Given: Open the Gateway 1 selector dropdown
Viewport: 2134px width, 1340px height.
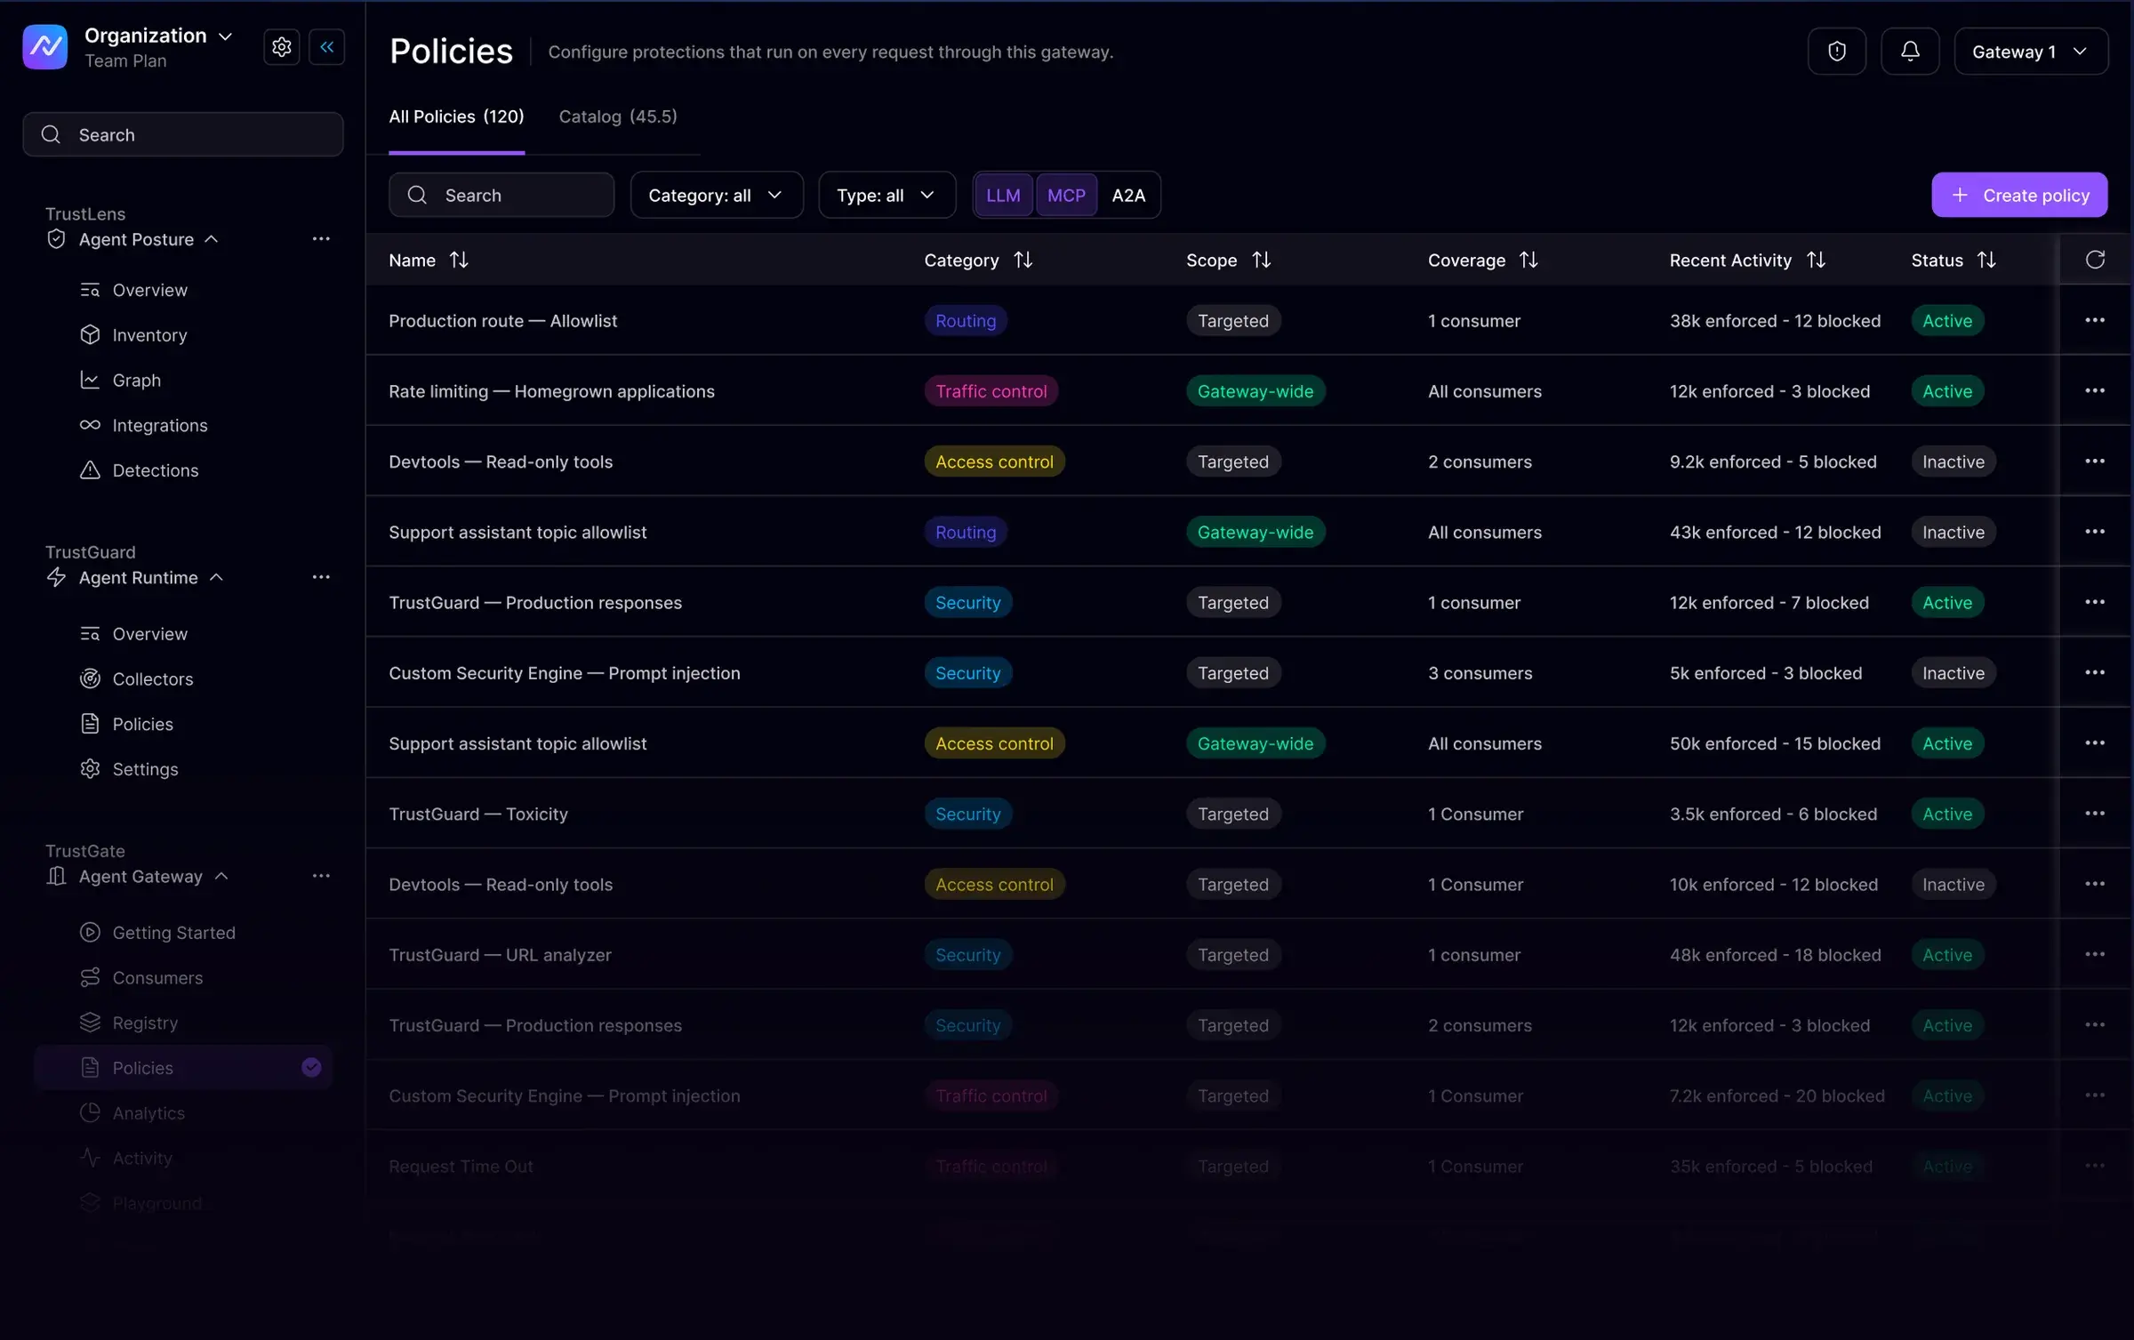Looking at the screenshot, I should coord(2030,52).
